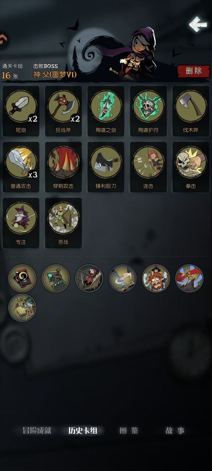
Task: Select the 拳击 skull punch card
Action: [191, 167]
